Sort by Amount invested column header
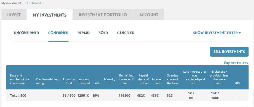The width and height of the screenshot is (254, 107). (84, 81)
